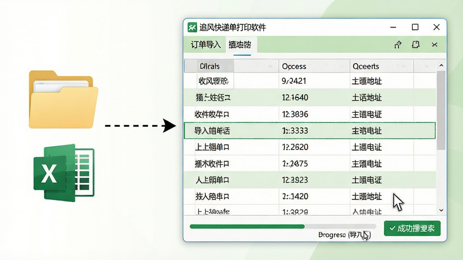Click the Drogreso progress label
Screen dimensions: 463x260
coord(344,235)
